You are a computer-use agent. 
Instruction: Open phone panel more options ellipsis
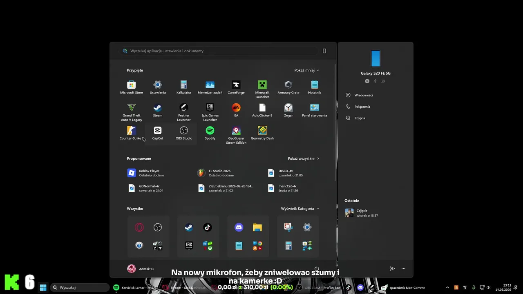click(x=403, y=269)
